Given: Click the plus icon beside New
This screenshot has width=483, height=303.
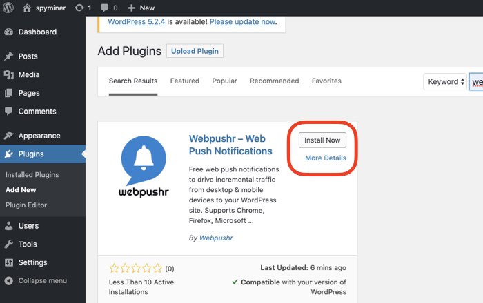Looking at the screenshot, I should [x=132, y=8].
